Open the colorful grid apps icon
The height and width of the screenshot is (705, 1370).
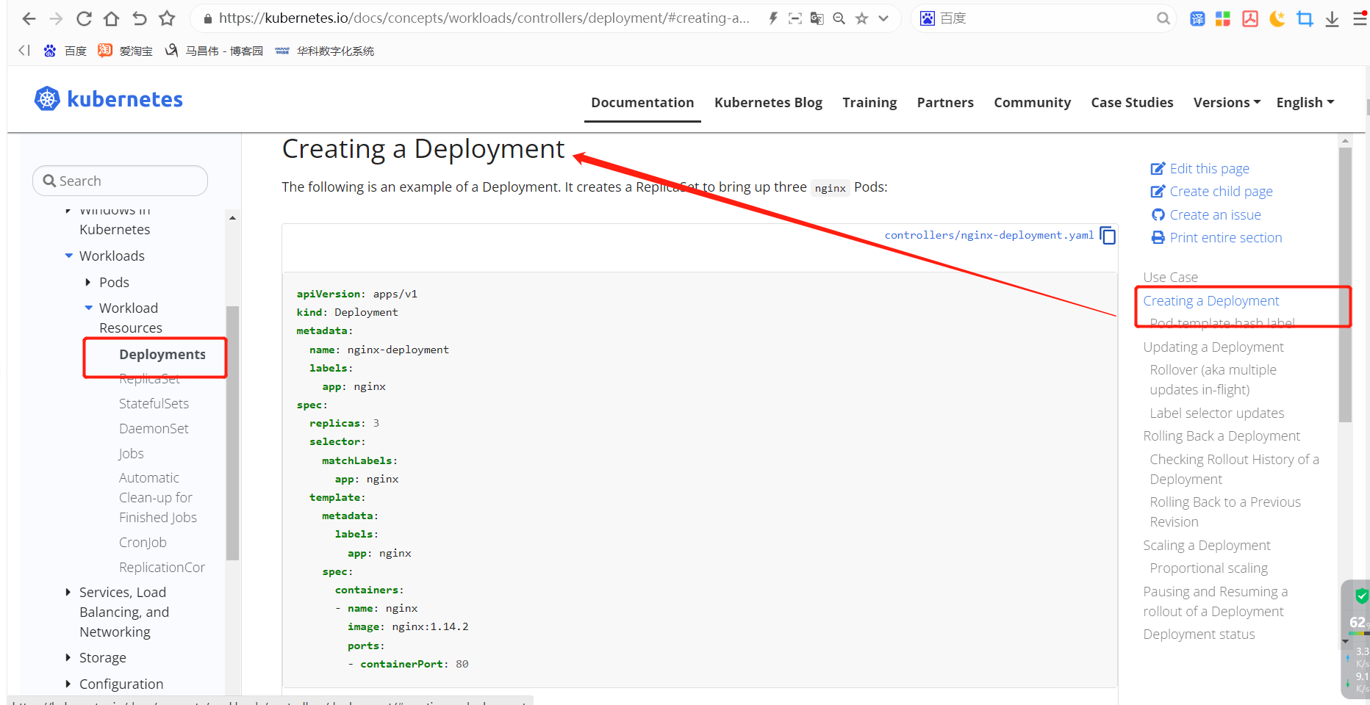pos(1223,19)
